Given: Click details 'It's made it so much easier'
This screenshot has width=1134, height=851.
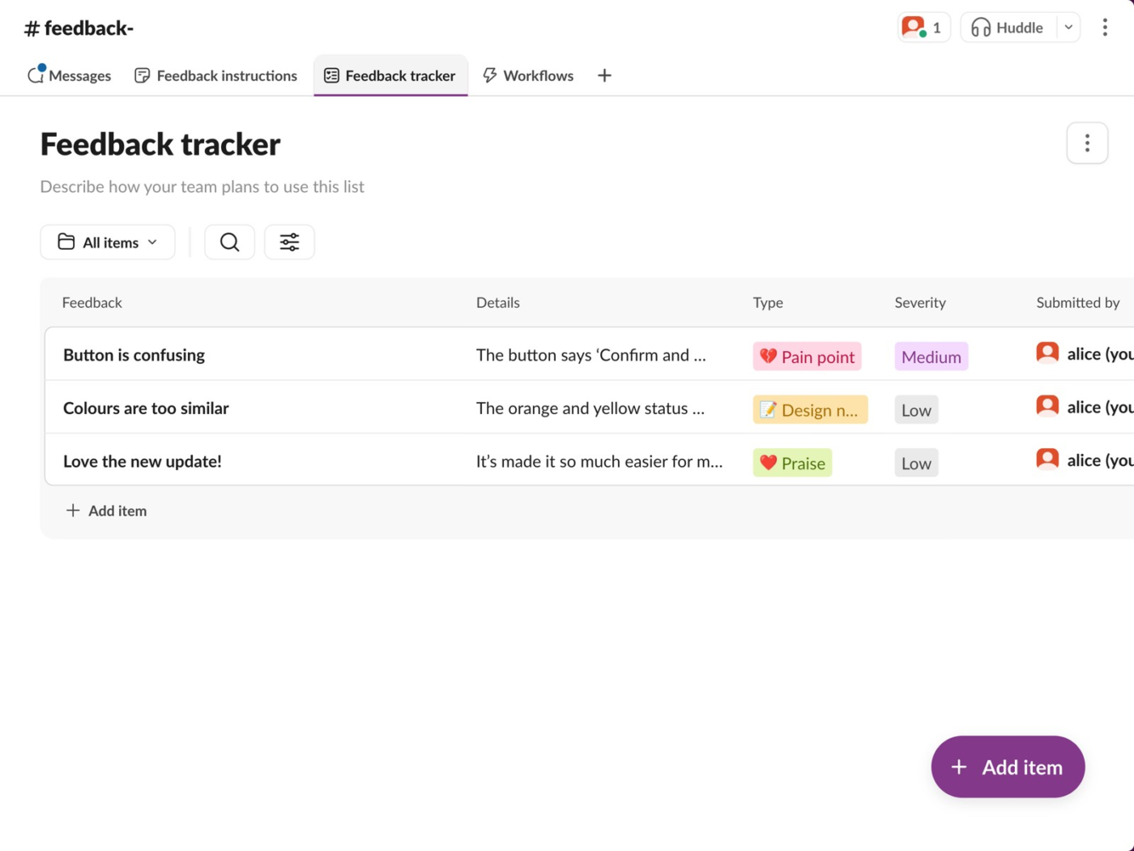Looking at the screenshot, I should [599, 461].
